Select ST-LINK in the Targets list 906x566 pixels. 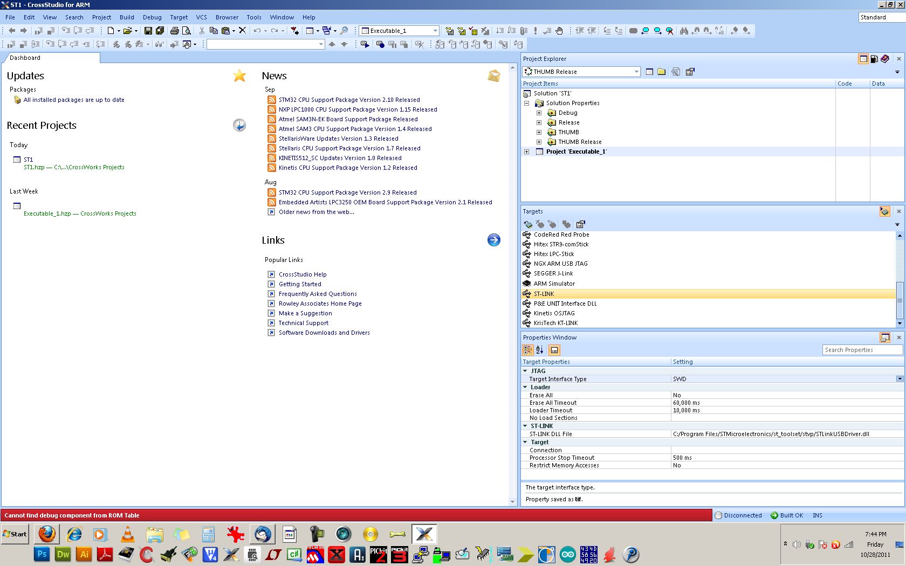pyautogui.click(x=708, y=294)
